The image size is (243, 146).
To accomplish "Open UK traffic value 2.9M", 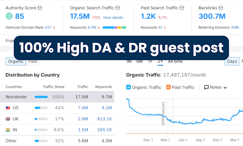I will pos(83,119).
